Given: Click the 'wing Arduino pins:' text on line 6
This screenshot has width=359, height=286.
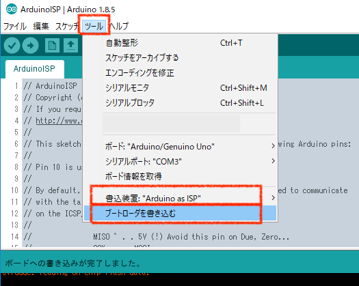Looking at the screenshot, I should pos(314,144).
